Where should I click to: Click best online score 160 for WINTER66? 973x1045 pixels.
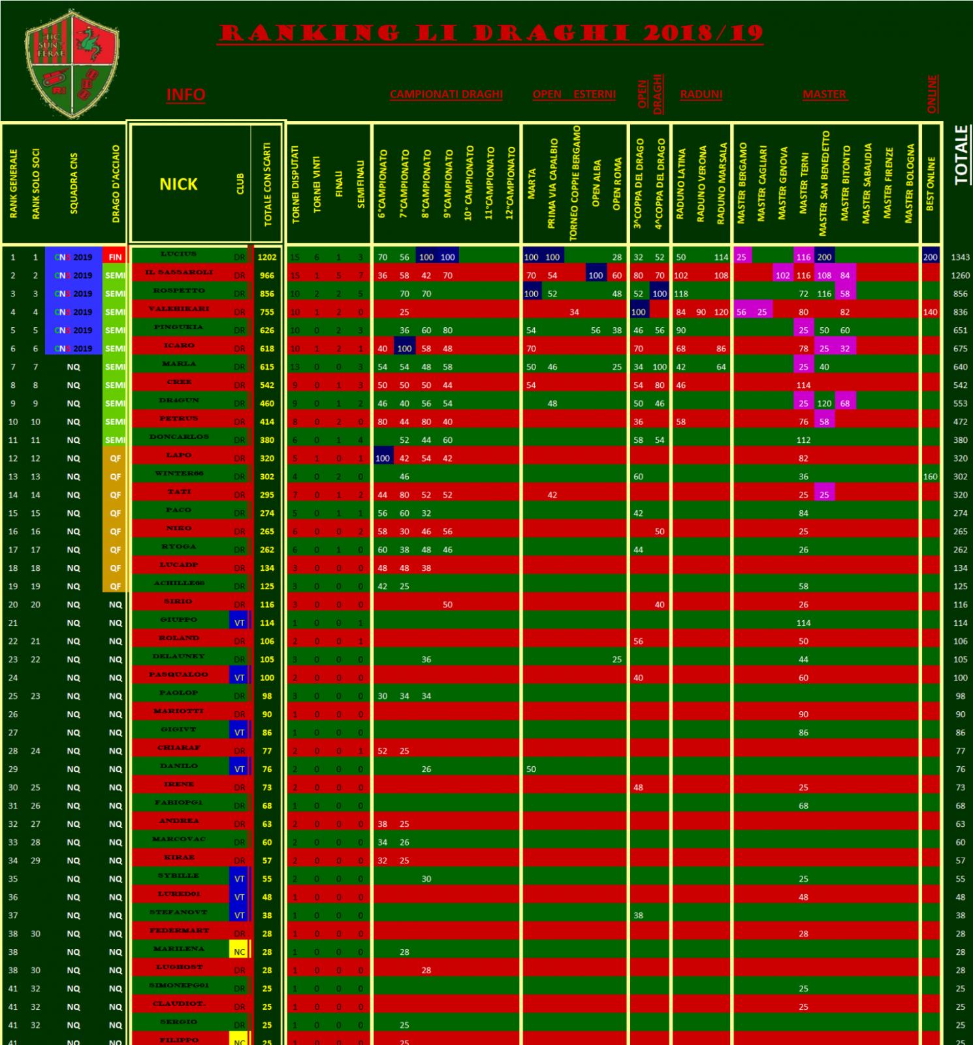coord(930,477)
